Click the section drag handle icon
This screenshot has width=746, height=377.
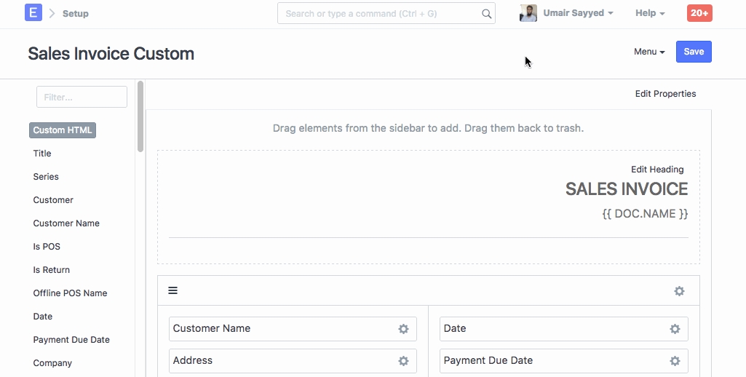[x=173, y=290]
